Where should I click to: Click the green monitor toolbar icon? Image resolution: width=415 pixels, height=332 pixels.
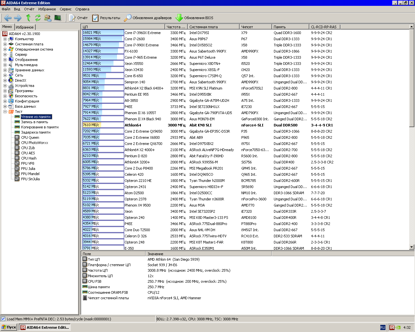click(58, 18)
